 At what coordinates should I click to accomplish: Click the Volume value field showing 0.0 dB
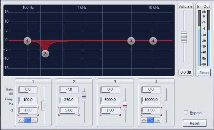(186, 72)
